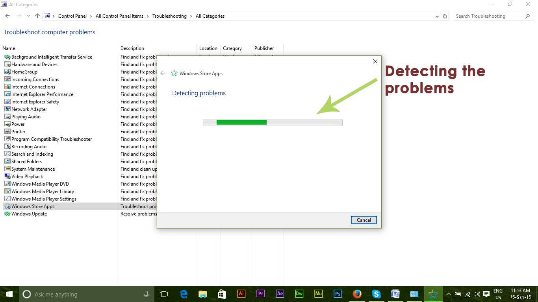Click the Windows Store Apps list icon

pyautogui.click(x=7, y=206)
